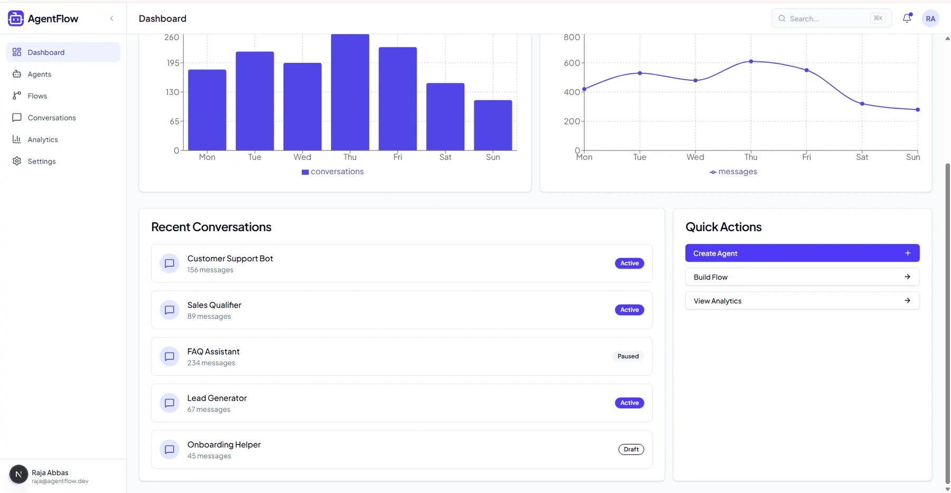951x493 pixels.
Task: Open the RA profile avatar menu
Action: pos(930,18)
